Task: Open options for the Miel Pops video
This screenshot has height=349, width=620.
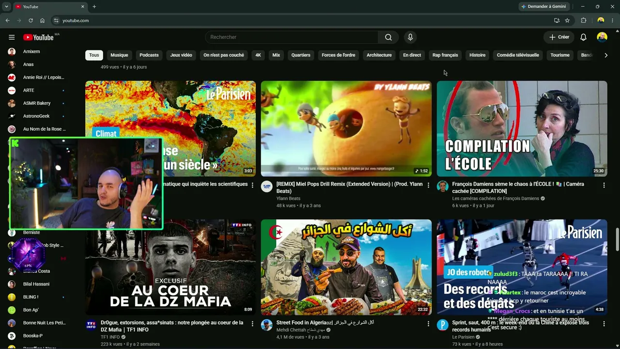Action: 428,185
